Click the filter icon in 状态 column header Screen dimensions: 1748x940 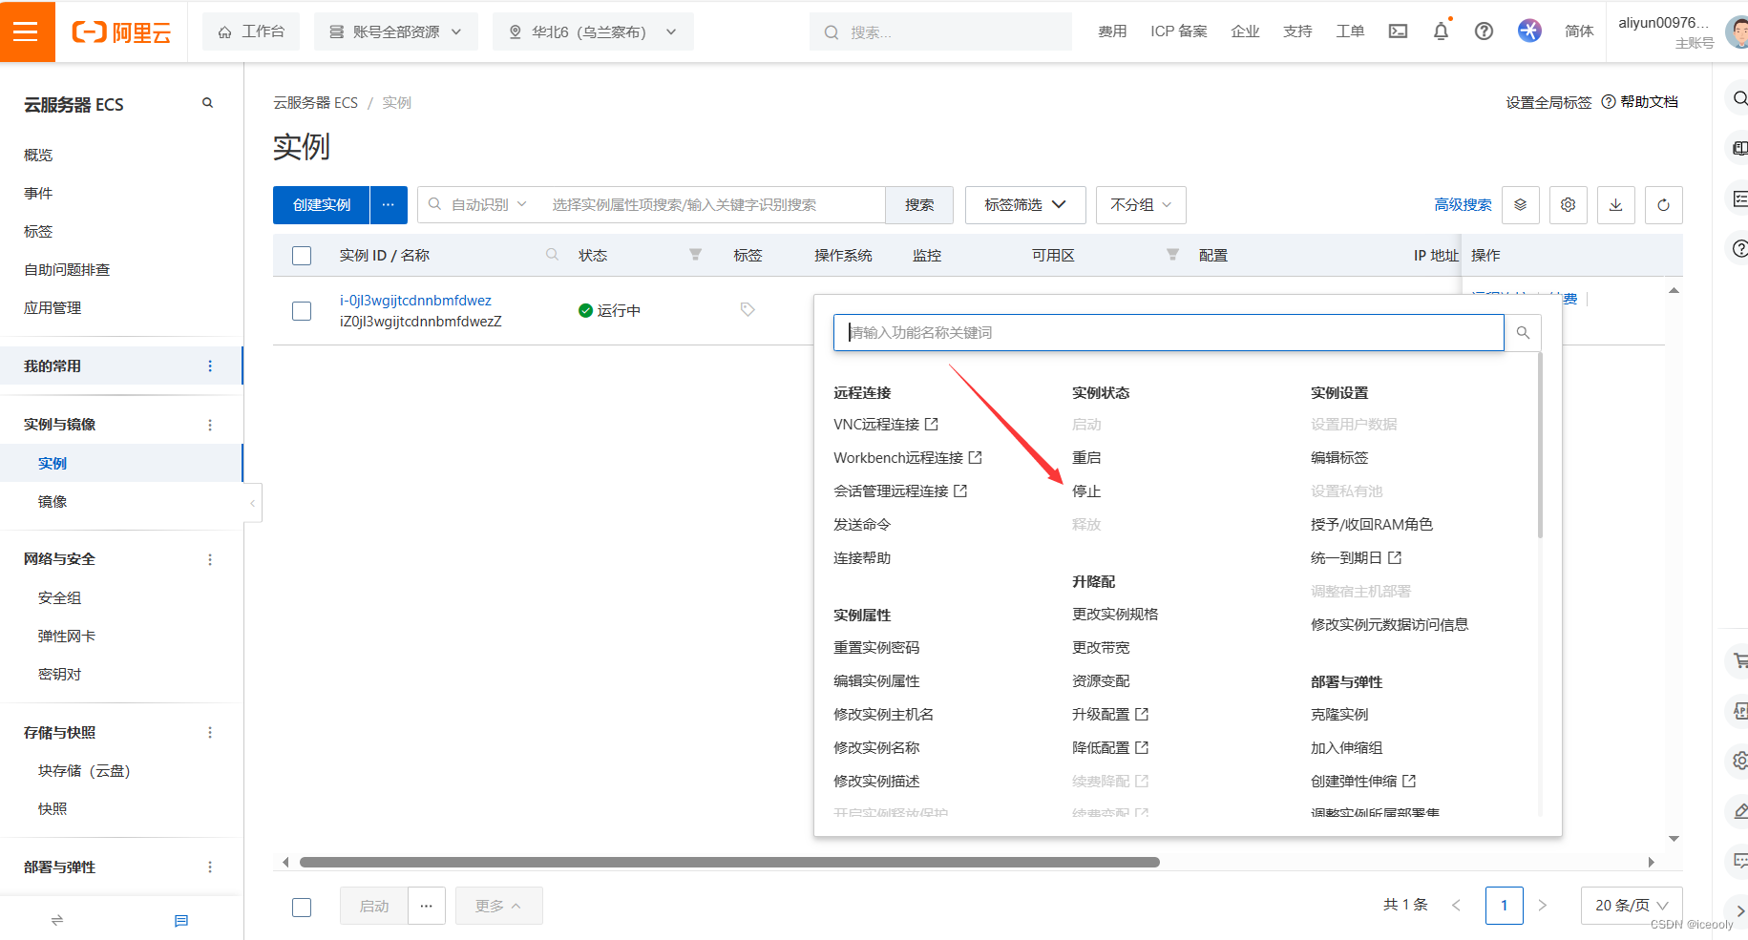coord(695,255)
